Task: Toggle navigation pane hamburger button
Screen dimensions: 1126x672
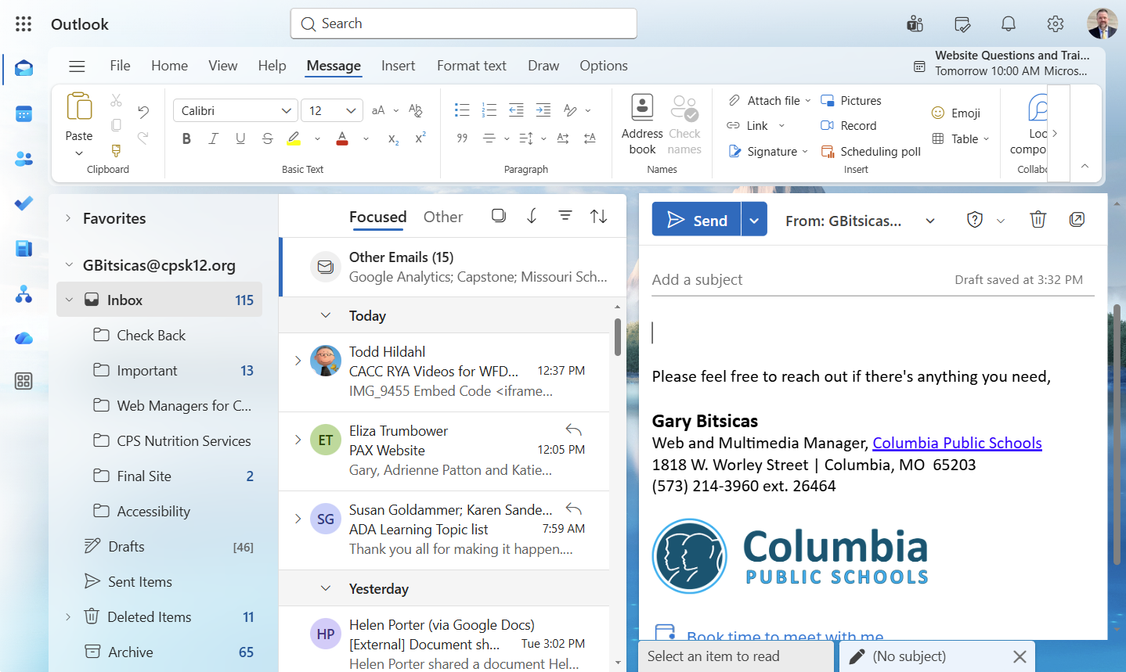Action: point(77,66)
